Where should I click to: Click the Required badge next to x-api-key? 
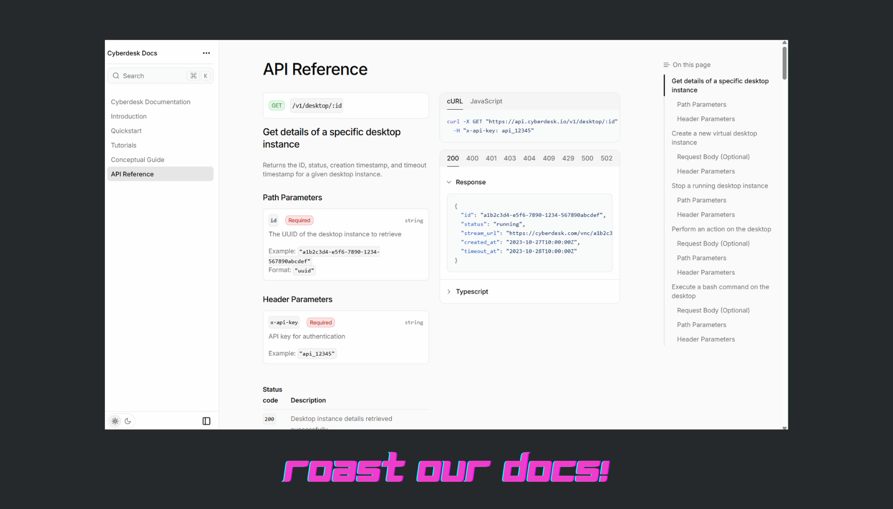[x=321, y=322]
